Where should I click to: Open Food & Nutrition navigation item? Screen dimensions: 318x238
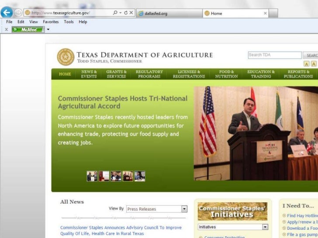tap(226, 74)
